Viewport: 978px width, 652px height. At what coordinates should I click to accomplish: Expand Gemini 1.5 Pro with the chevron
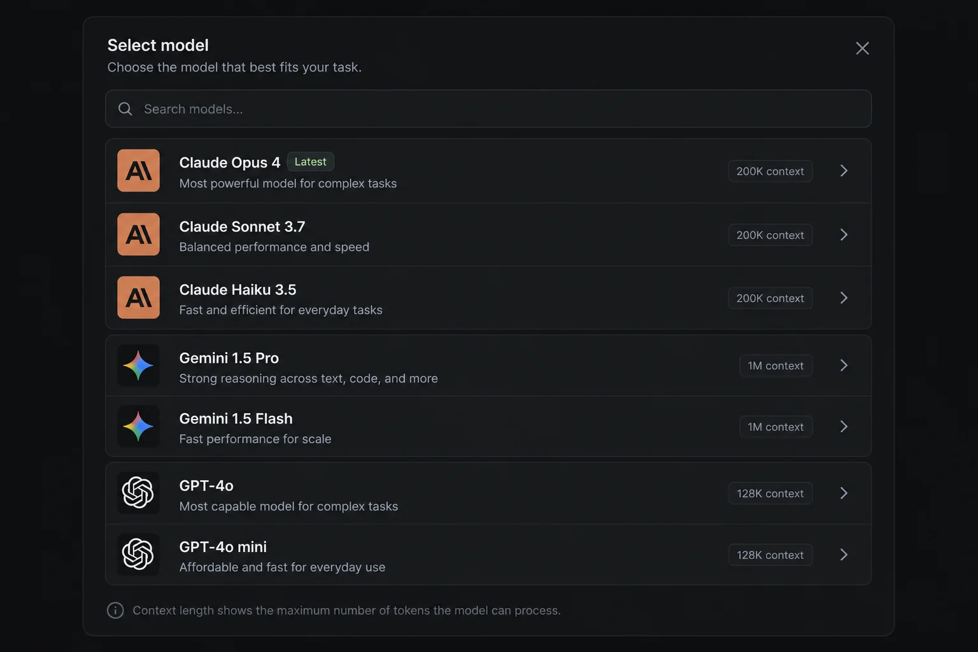(844, 365)
